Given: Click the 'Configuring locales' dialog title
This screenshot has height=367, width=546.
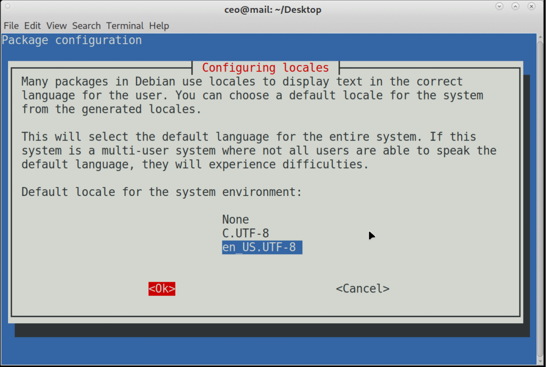Looking at the screenshot, I should tap(266, 68).
